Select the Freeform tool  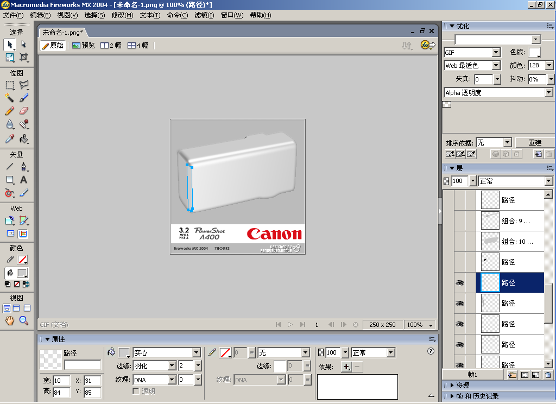(x=10, y=193)
